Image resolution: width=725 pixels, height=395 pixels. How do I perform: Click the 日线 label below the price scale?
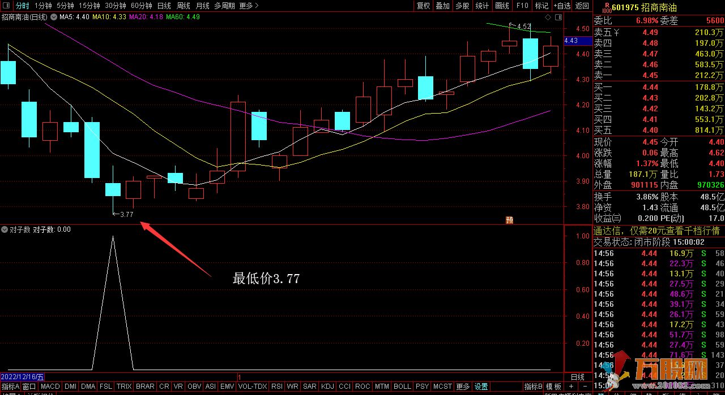pos(577,376)
